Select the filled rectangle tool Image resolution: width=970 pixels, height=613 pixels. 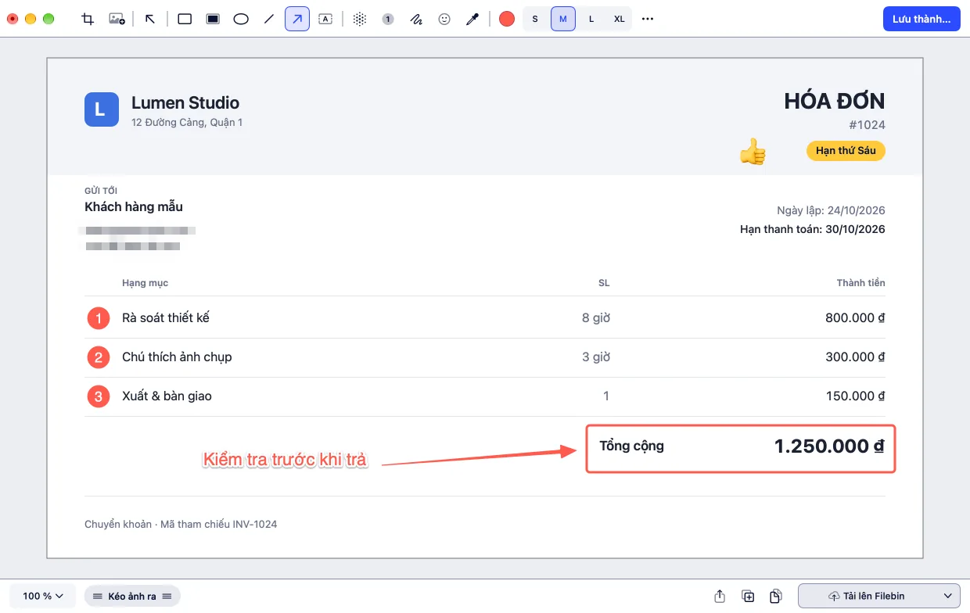(x=213, y=19)
